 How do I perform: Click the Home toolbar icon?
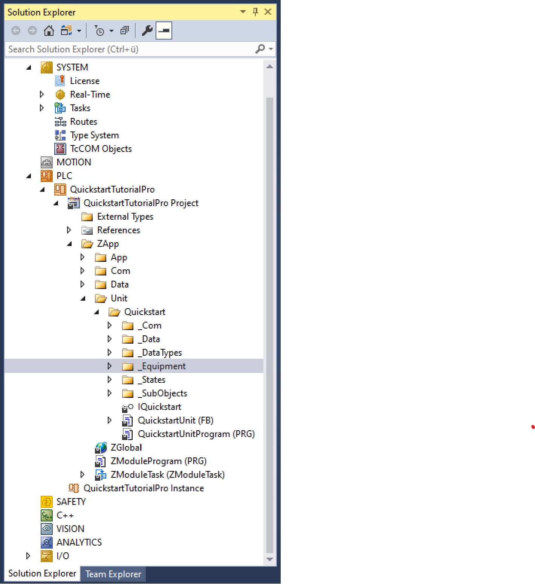pyautogui.click(x=49, y=31)
